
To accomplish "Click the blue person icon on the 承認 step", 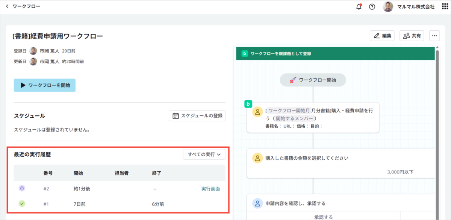I will tap(257, 204).
